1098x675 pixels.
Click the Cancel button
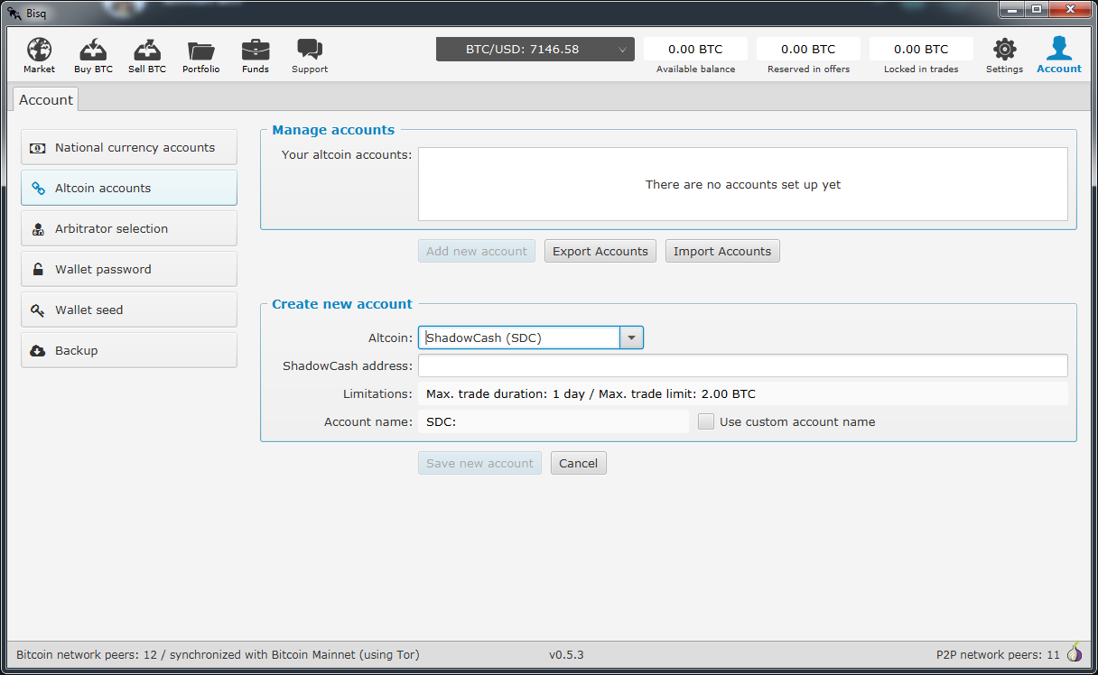(579, 463)
